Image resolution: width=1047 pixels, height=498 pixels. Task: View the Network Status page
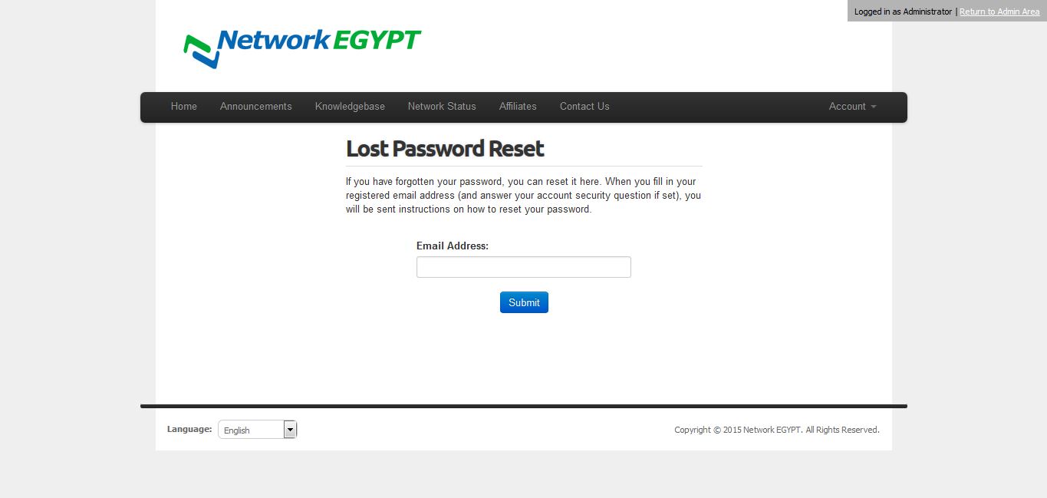[x=442, y=107]
